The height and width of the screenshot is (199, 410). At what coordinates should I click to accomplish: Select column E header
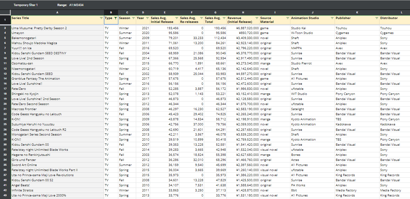point(164,12)
